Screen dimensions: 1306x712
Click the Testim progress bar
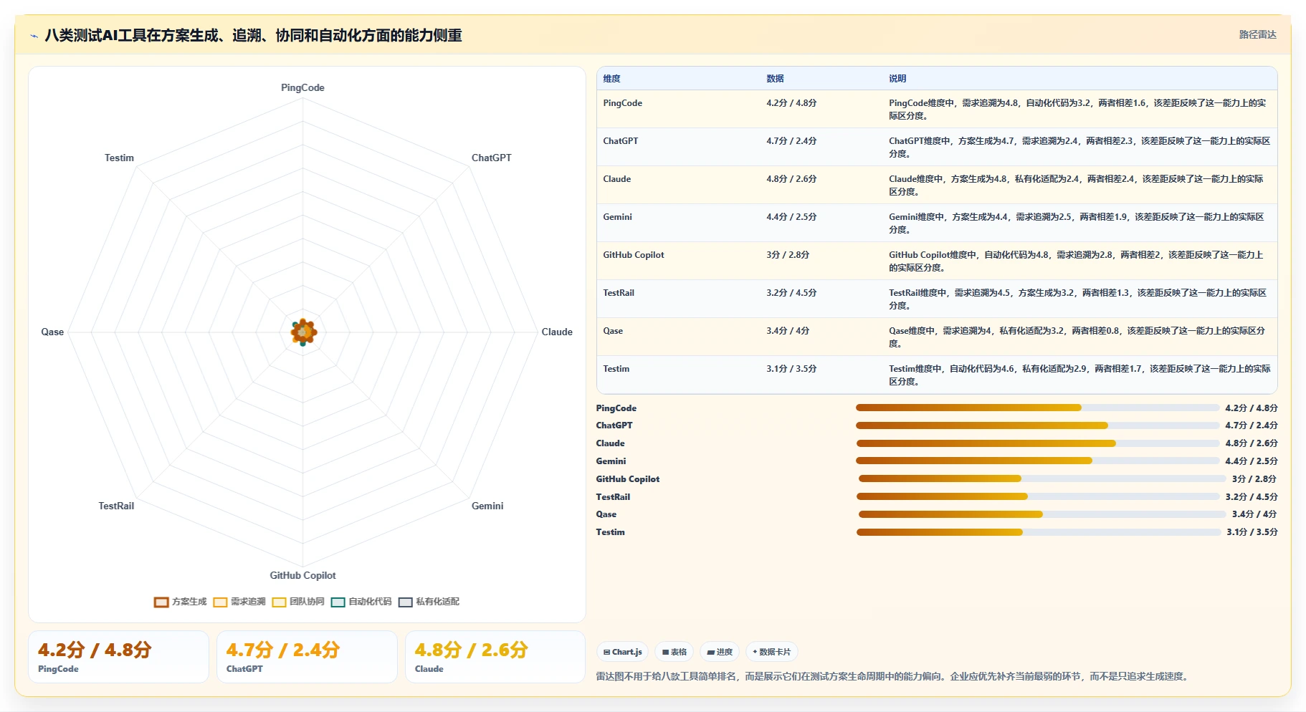[1039, 532]
